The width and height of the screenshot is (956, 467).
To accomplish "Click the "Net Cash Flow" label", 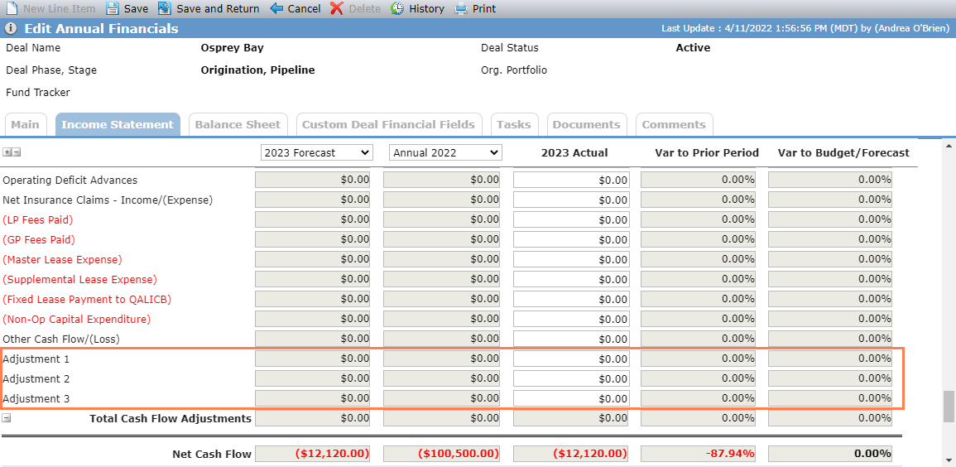I will pos(212,454).
